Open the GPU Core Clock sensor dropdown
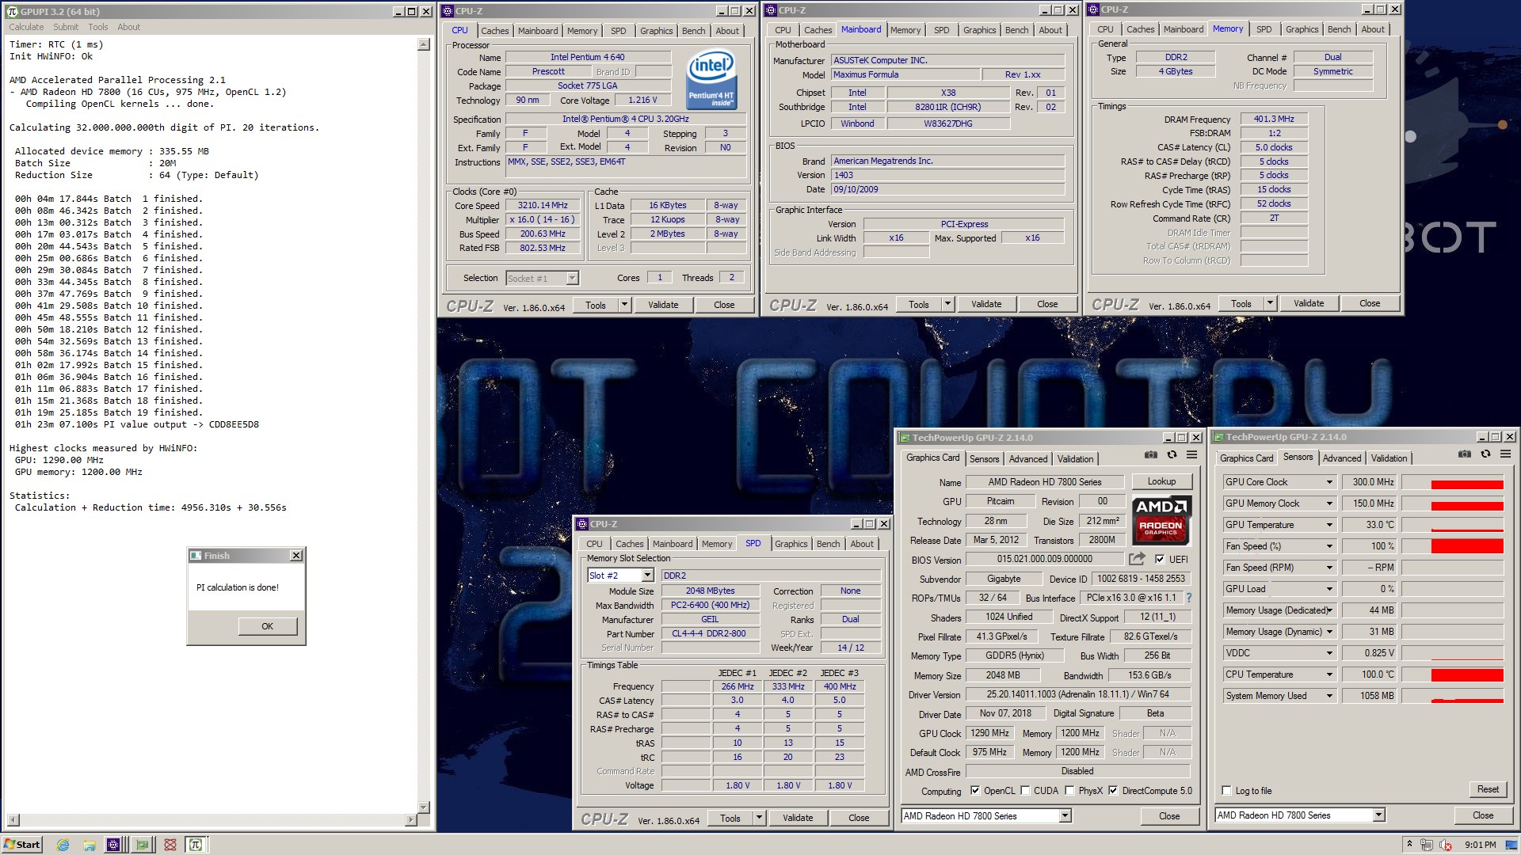 coord(1329,482)
